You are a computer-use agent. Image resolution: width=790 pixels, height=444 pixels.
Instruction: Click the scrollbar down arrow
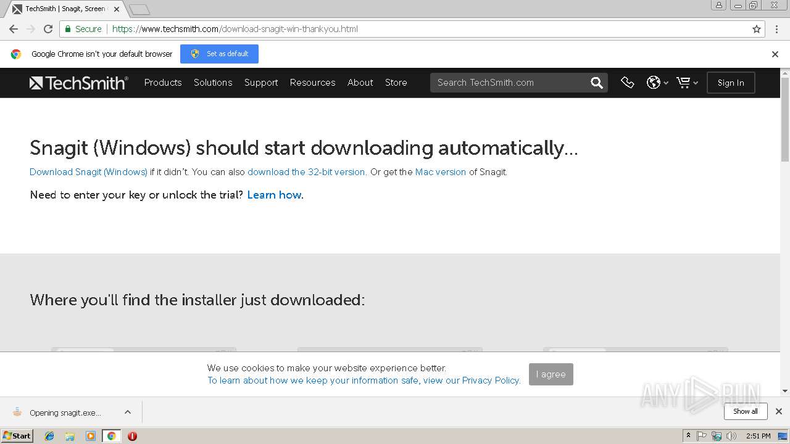click(x=785, y=391)
